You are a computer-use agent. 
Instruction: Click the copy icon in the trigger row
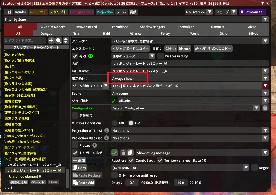(130, 153)
